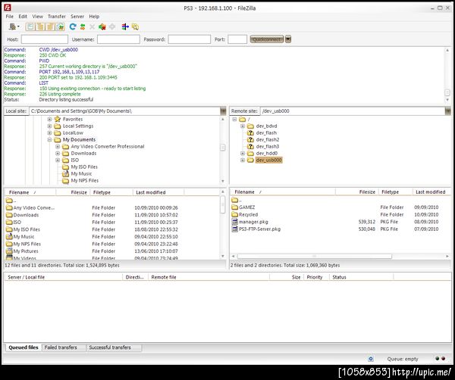The width and height of the screenshot is (455, 380).
Task: Toggle remote directory tree icon
Action: (x=49, y=26)
